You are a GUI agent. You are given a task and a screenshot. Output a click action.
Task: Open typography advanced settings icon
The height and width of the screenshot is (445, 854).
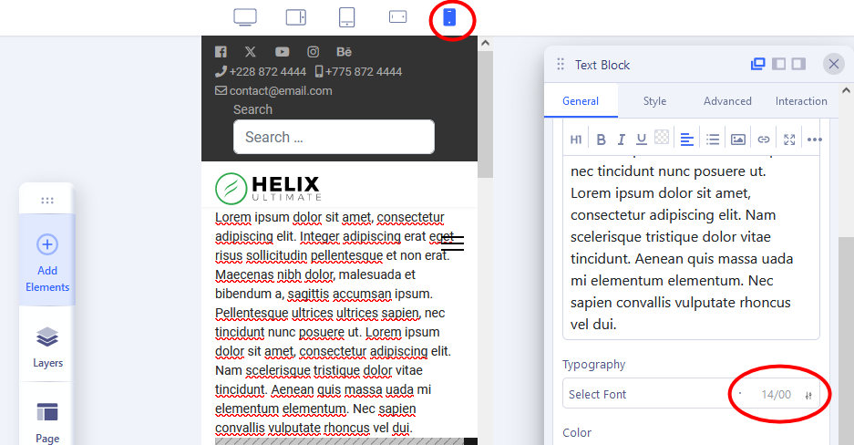coord(808,396)
